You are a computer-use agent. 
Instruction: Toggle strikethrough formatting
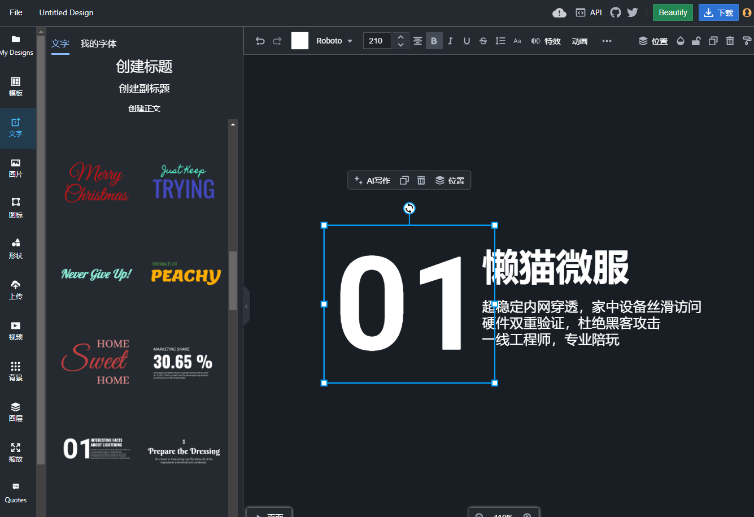[483, 41]
